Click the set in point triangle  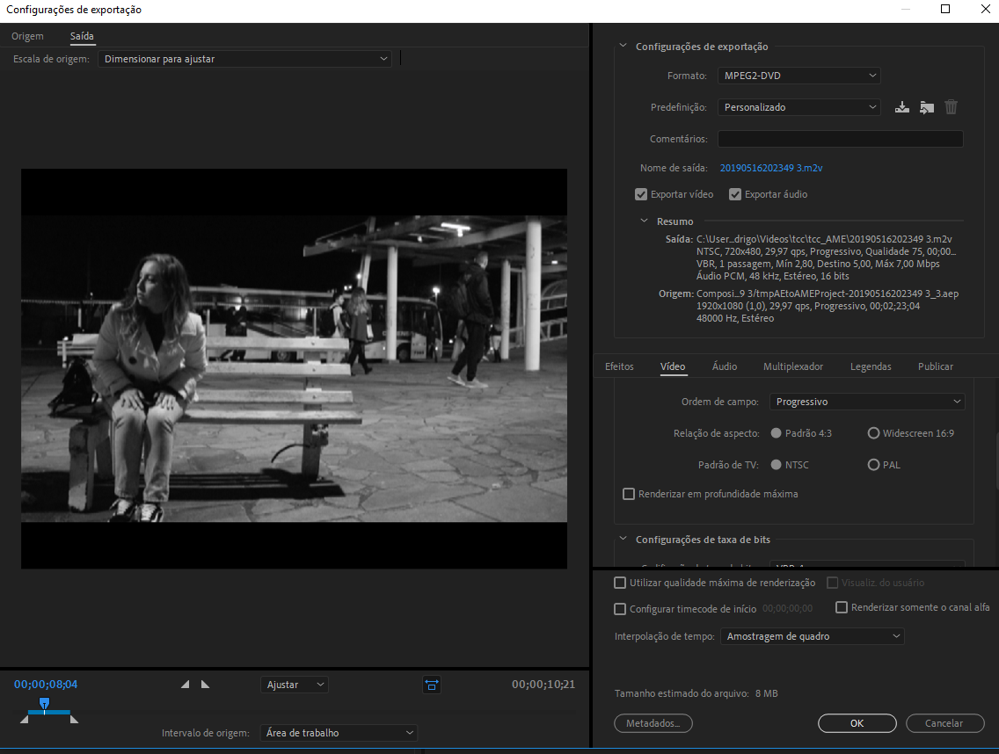coord(185,685)
